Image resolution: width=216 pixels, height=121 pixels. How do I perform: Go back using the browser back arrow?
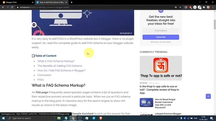[3, 7]
